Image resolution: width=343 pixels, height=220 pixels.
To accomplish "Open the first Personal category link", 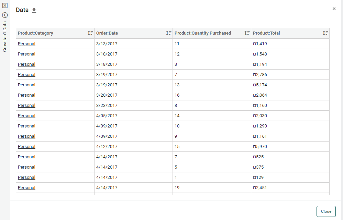I will [26, 44].
